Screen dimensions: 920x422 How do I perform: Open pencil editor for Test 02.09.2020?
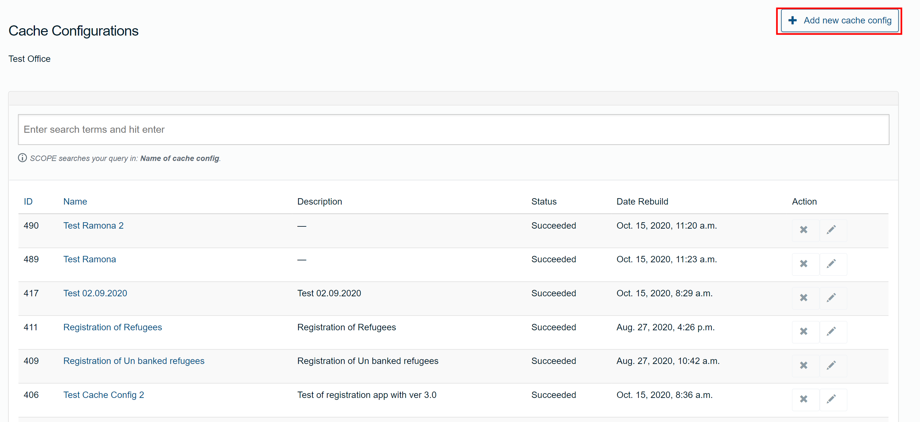pyautogui.click(x=831, y=298)
